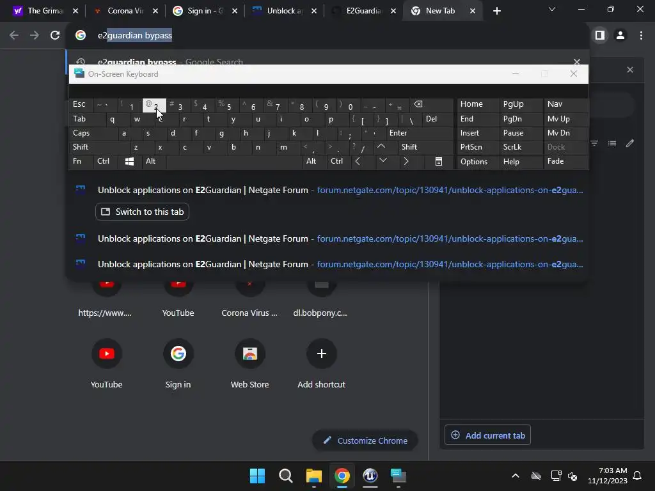Click Esc key on on-screen keyboard

coord(81,104)
